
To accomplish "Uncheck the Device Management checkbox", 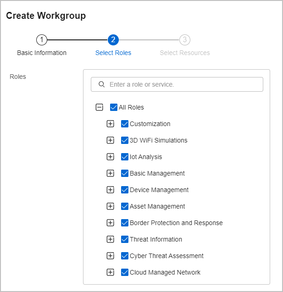I will point(125,190).
